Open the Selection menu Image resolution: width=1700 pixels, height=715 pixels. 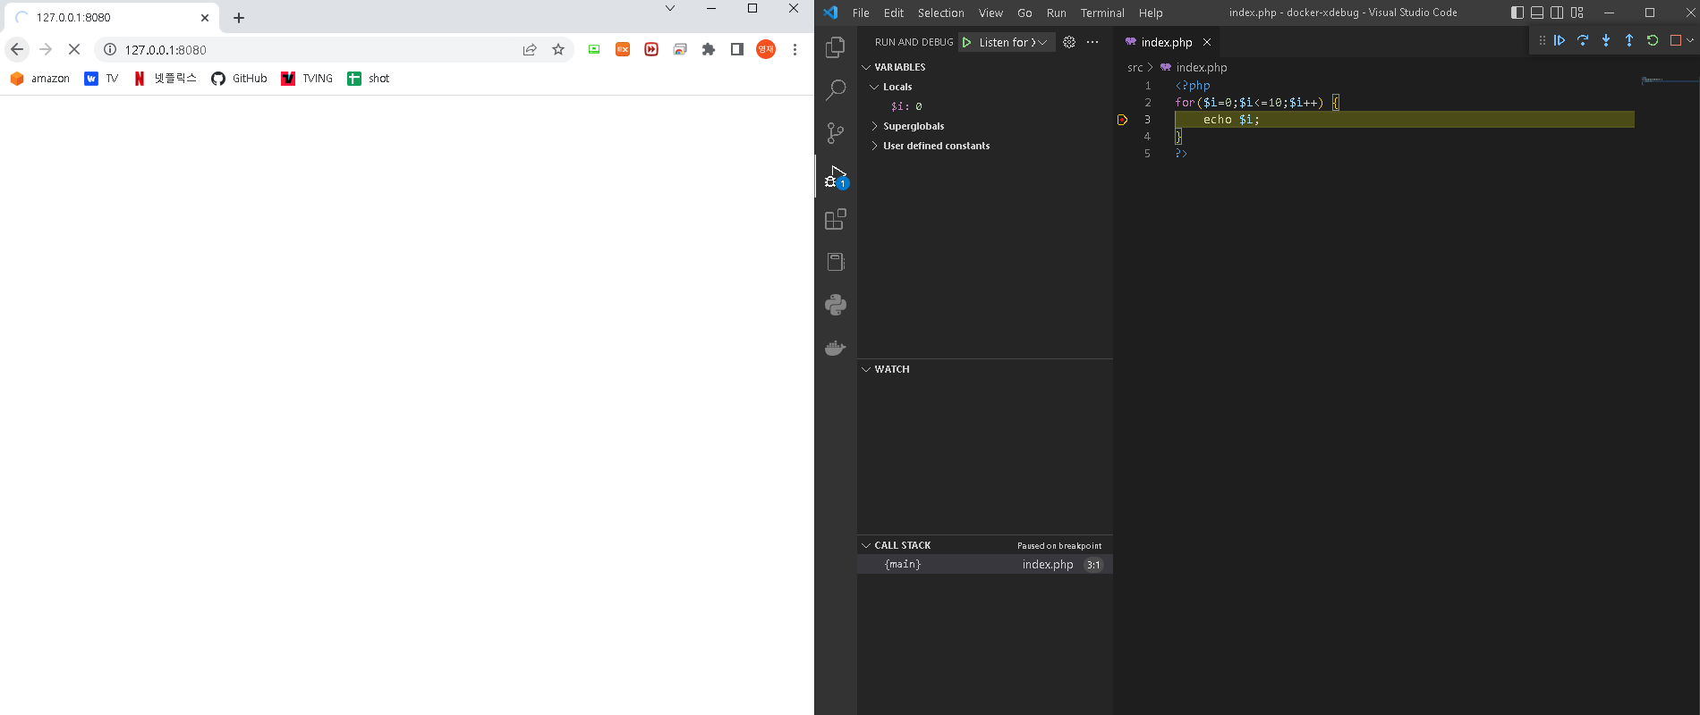pos(941,13)
